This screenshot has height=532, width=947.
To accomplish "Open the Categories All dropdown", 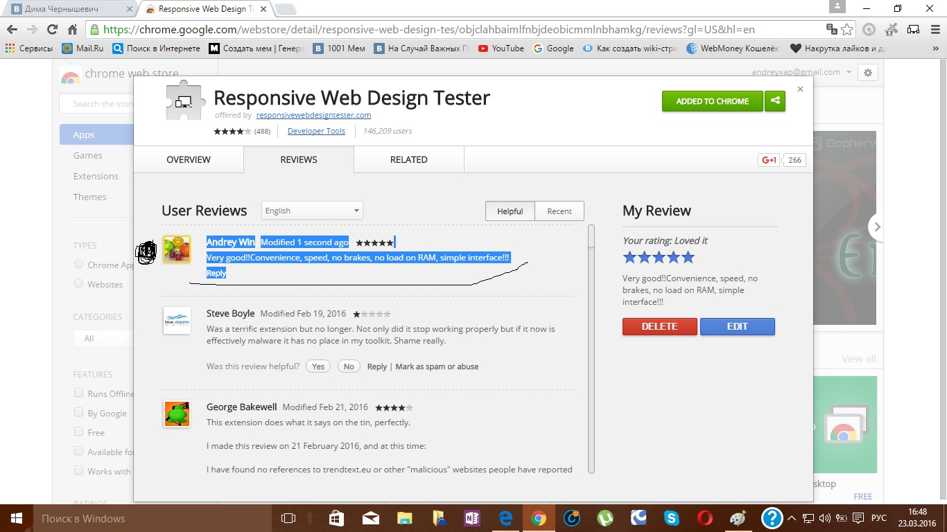I will coord(104,338).
